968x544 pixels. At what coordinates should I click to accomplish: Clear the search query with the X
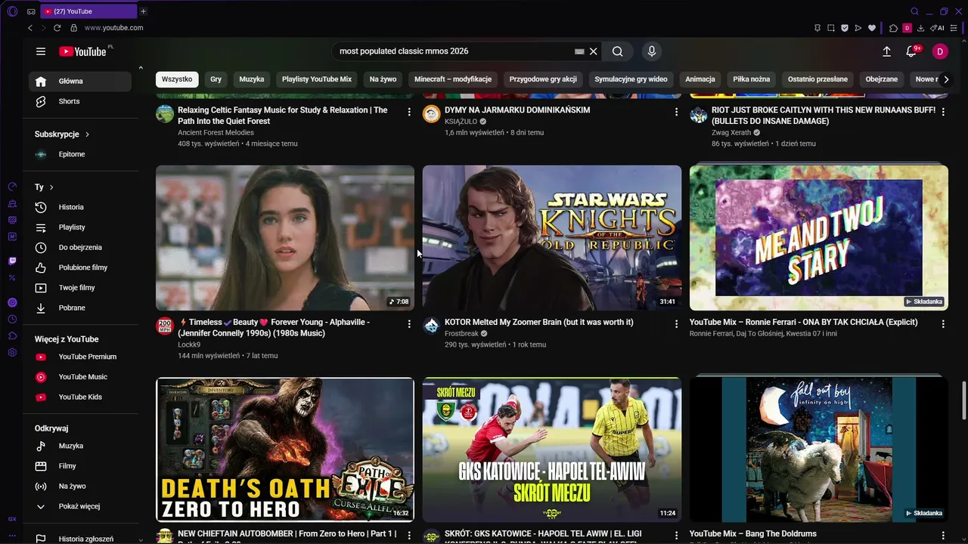pyautogui.click(x=594, y=51)
